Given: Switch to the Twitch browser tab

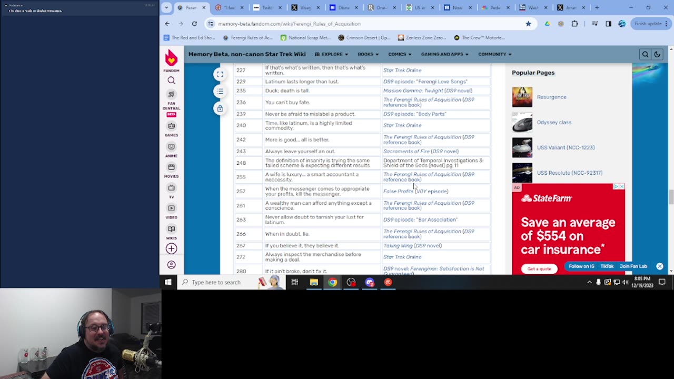Looking at the screenshot, I should [x=267, y=7].
